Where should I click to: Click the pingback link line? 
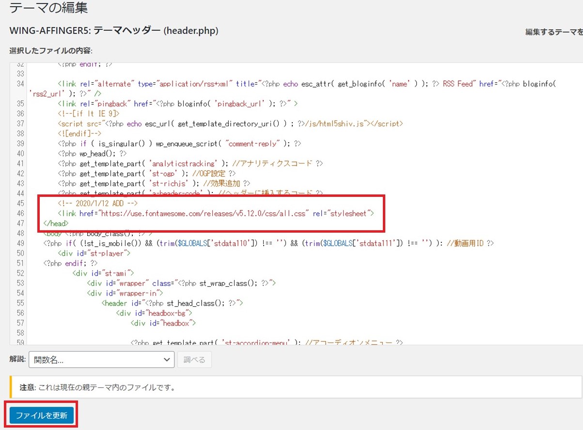[x=178, y=104]
